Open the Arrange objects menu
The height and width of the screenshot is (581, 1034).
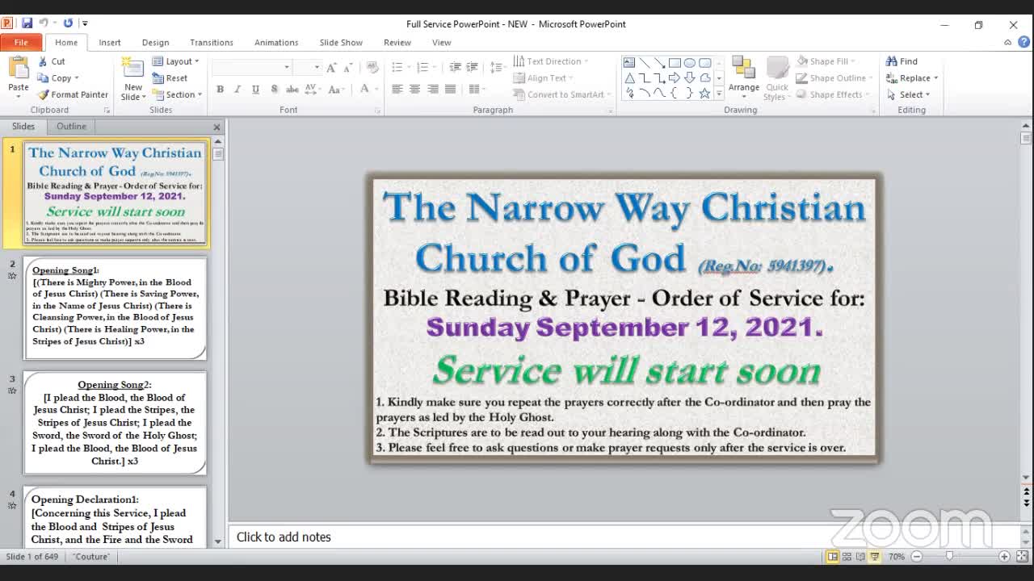[743, 77]
